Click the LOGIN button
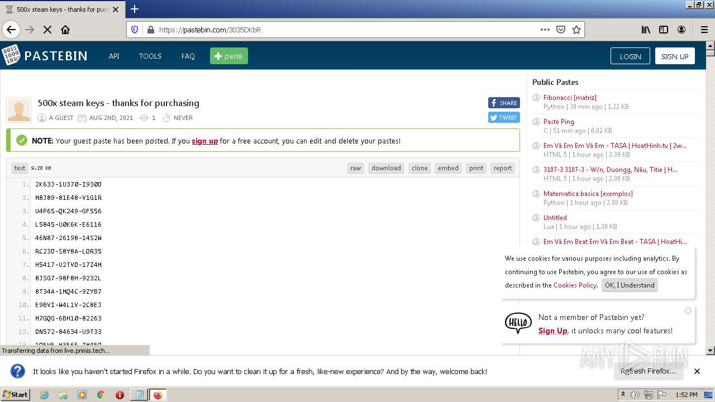 point(630,56)
